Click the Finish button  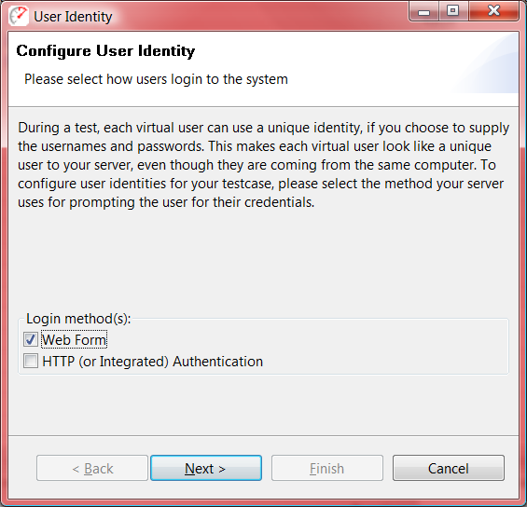pyautogui.click(x=327, y=468)
